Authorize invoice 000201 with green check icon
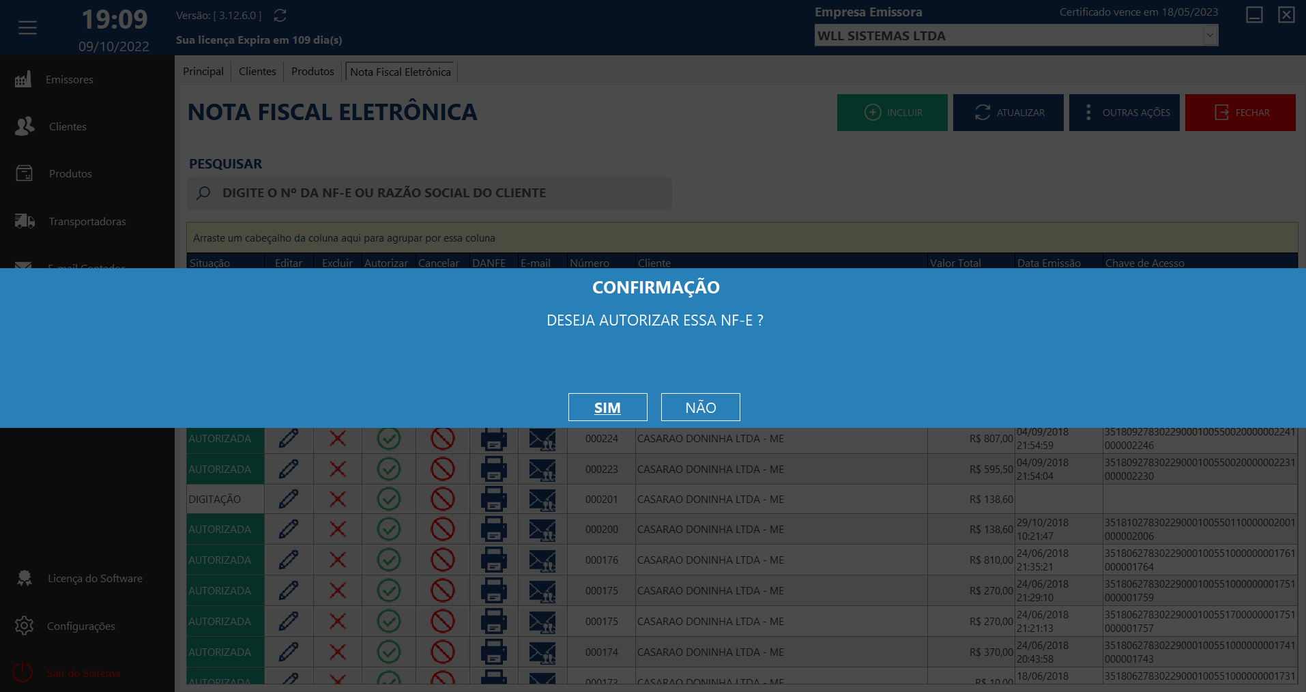The image size is (1306, 692). point(388,500)
